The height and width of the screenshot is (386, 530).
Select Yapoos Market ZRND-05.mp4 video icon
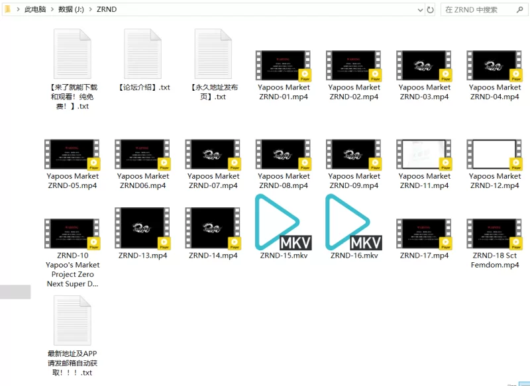point(72,155)
